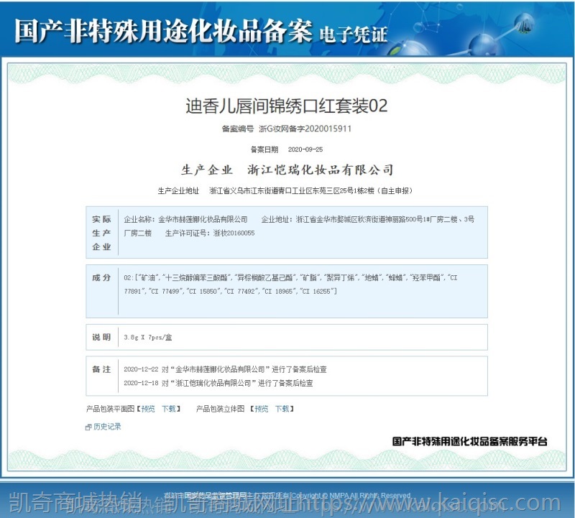Select the product title 迪香儿唇间锦绣口红套装02
575x518 pixels.
click(x=286, y=106)
